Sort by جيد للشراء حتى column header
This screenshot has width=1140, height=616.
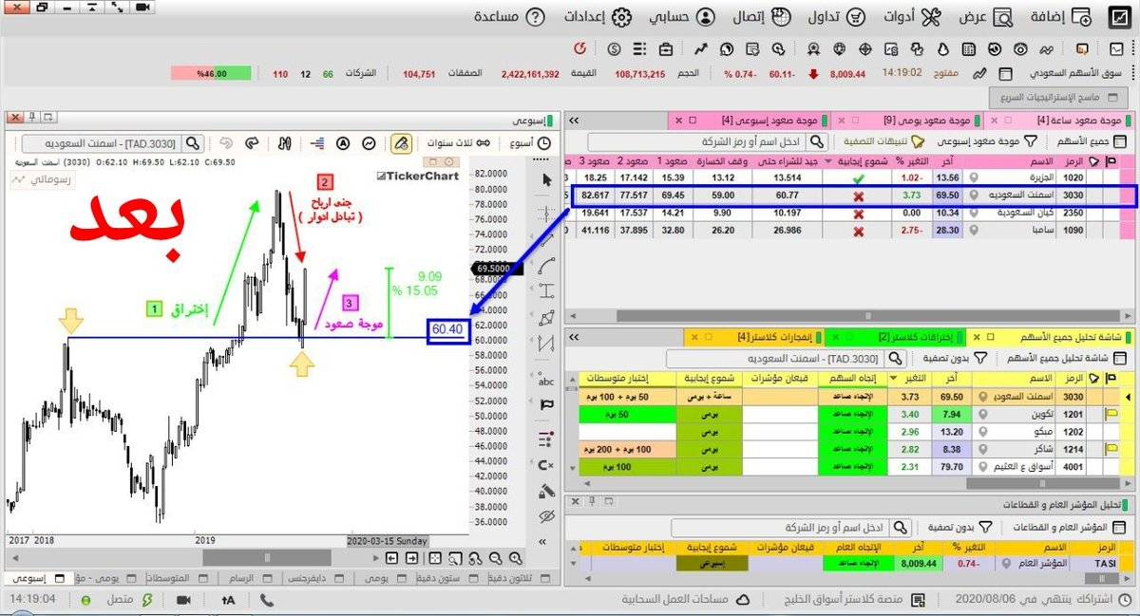(x=786, y=162)
